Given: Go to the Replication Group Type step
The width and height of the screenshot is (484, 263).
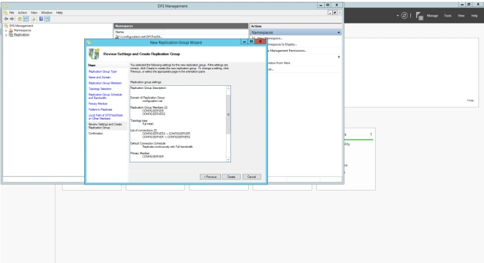Looking at the screenshot, I should click(103, 72).
